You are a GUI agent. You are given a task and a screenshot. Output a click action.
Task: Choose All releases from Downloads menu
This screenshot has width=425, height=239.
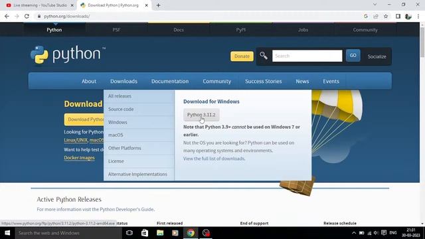(139, 96)
